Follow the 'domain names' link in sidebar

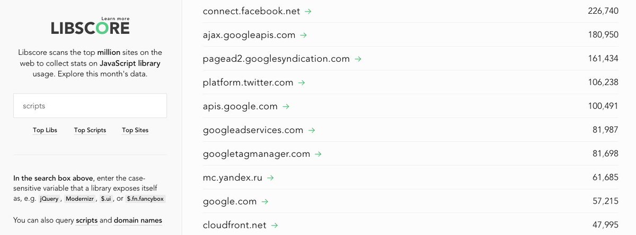point(138,220)
